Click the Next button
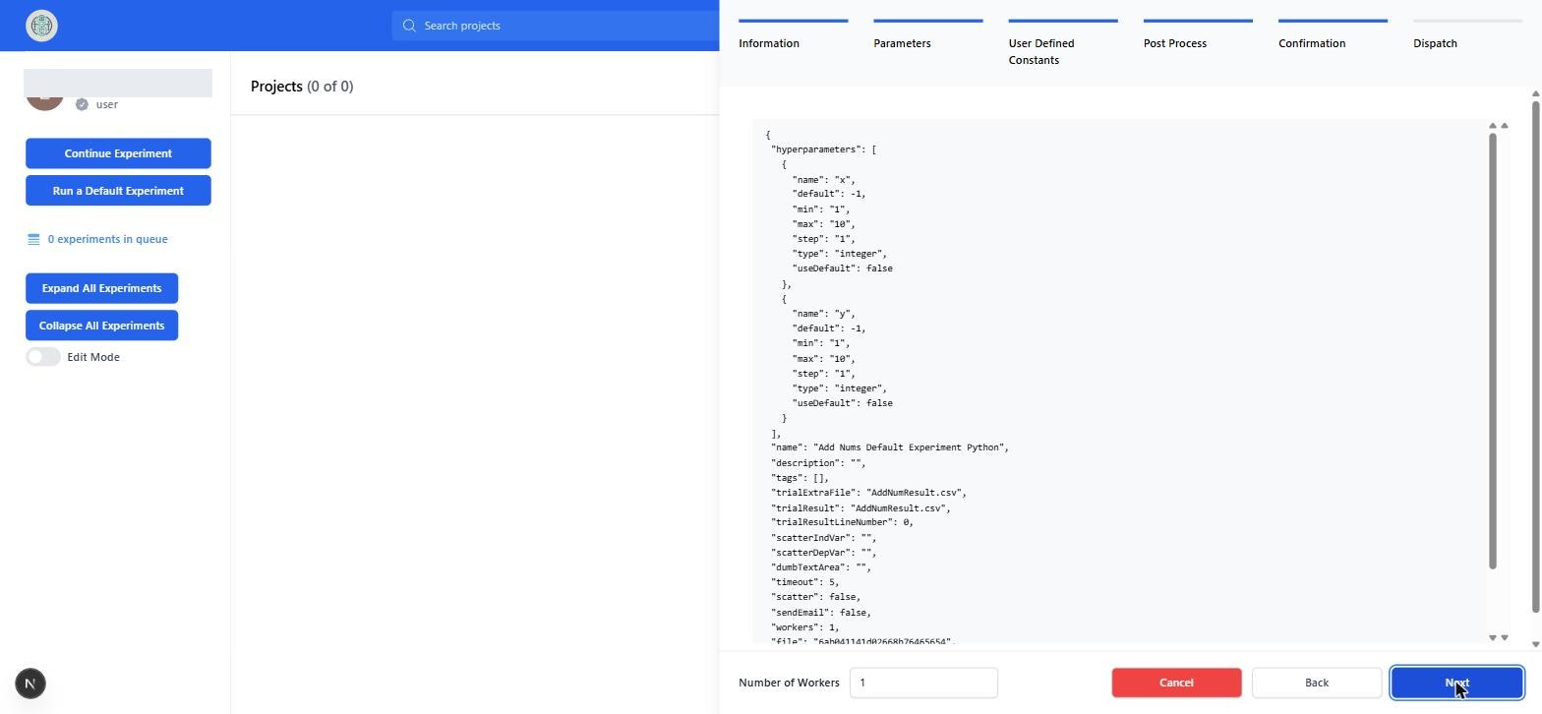This screenshot has width=1542, height=714. pyautogui.click(x=1456, y=683)
